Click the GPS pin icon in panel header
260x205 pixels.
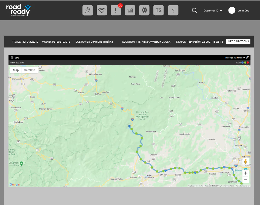coord(12,58)
